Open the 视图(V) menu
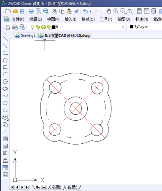 [x=53, y=19]
